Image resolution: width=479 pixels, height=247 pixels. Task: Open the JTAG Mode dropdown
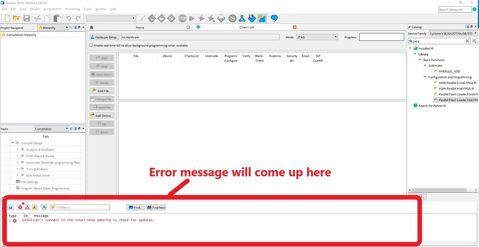pyautogui.click(x=316, y=37)
